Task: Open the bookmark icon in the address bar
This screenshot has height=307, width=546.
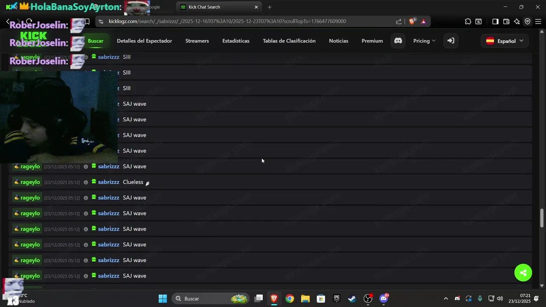Action: coord(87,21)
